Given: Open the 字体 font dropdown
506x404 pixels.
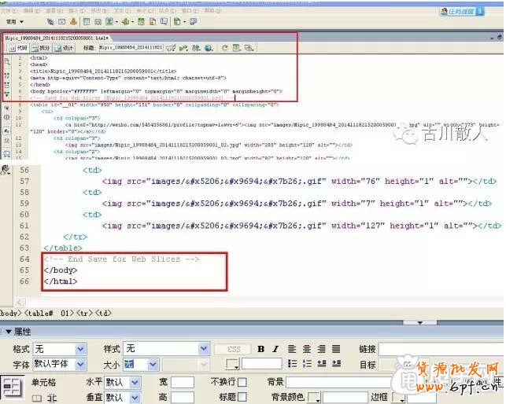Looking at the screenshot, I should [80, 365].
